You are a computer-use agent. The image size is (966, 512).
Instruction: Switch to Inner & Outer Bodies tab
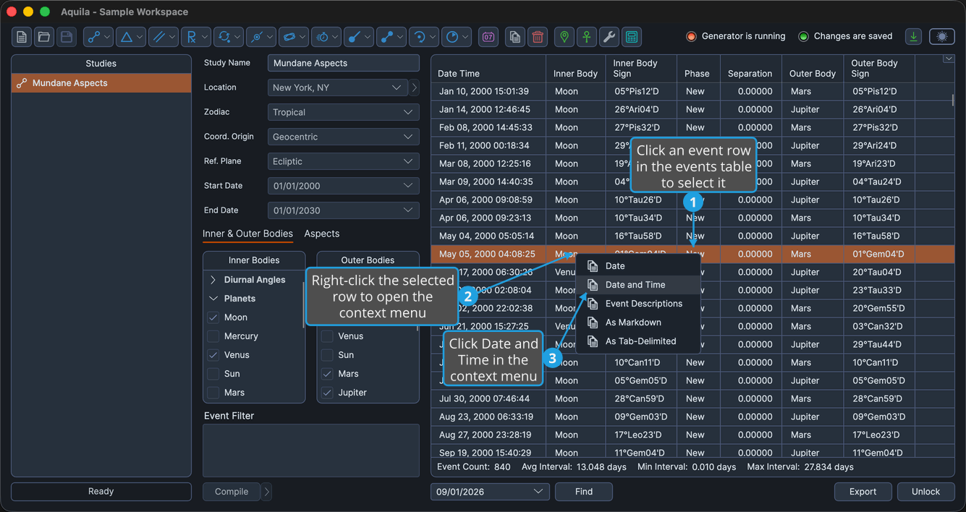(247, 234)
